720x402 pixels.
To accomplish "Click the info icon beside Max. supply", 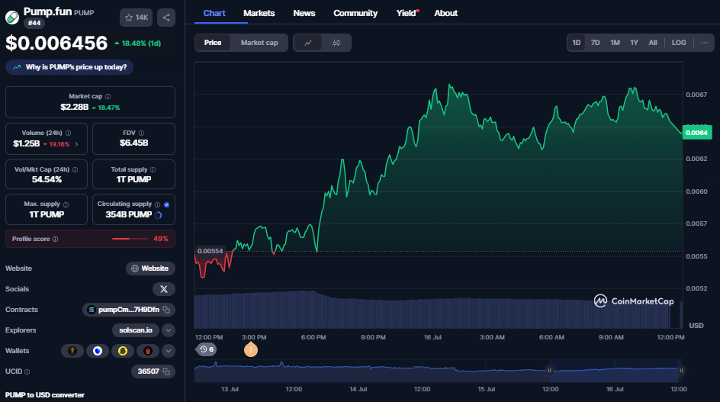I will coord(66,204).
